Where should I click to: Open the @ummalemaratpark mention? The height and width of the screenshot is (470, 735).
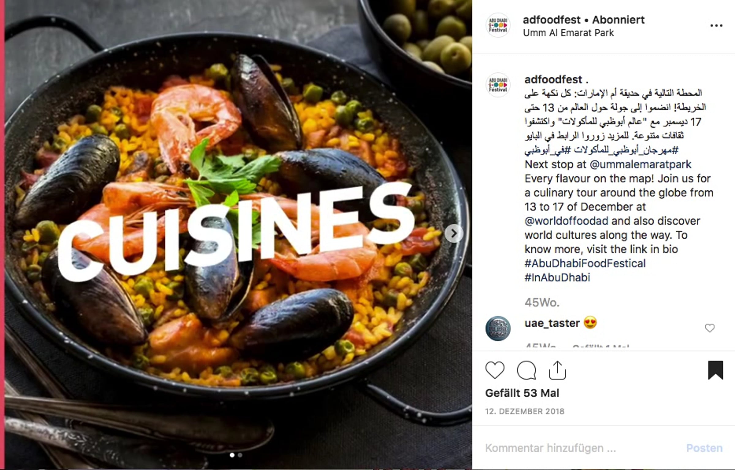click(640, 165)
